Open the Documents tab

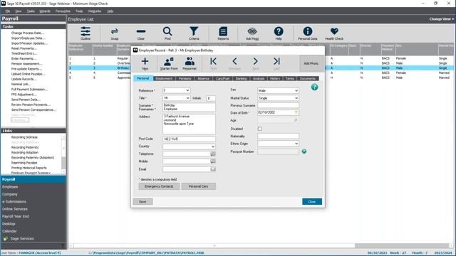(x=307, y=78)
